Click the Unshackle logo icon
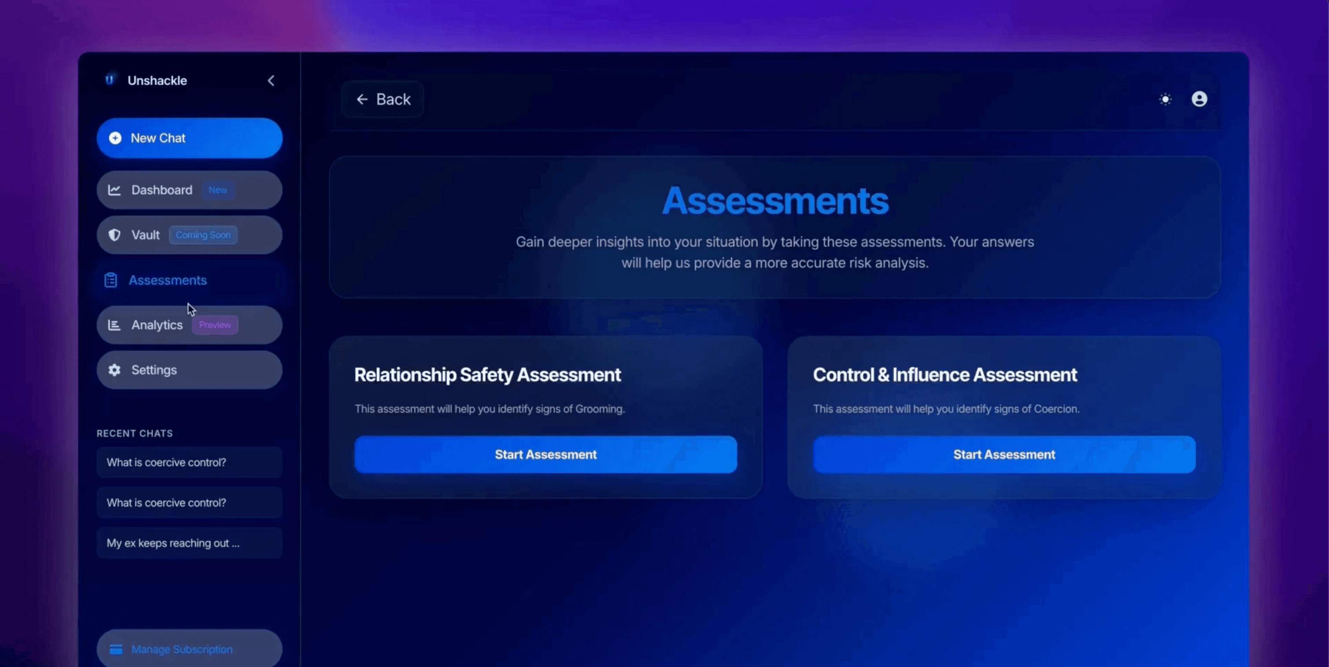 110,80
